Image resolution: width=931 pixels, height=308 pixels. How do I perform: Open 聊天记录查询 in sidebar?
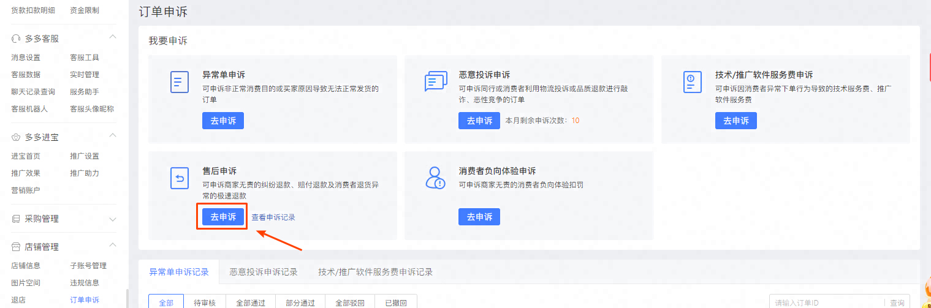point(33,92)
